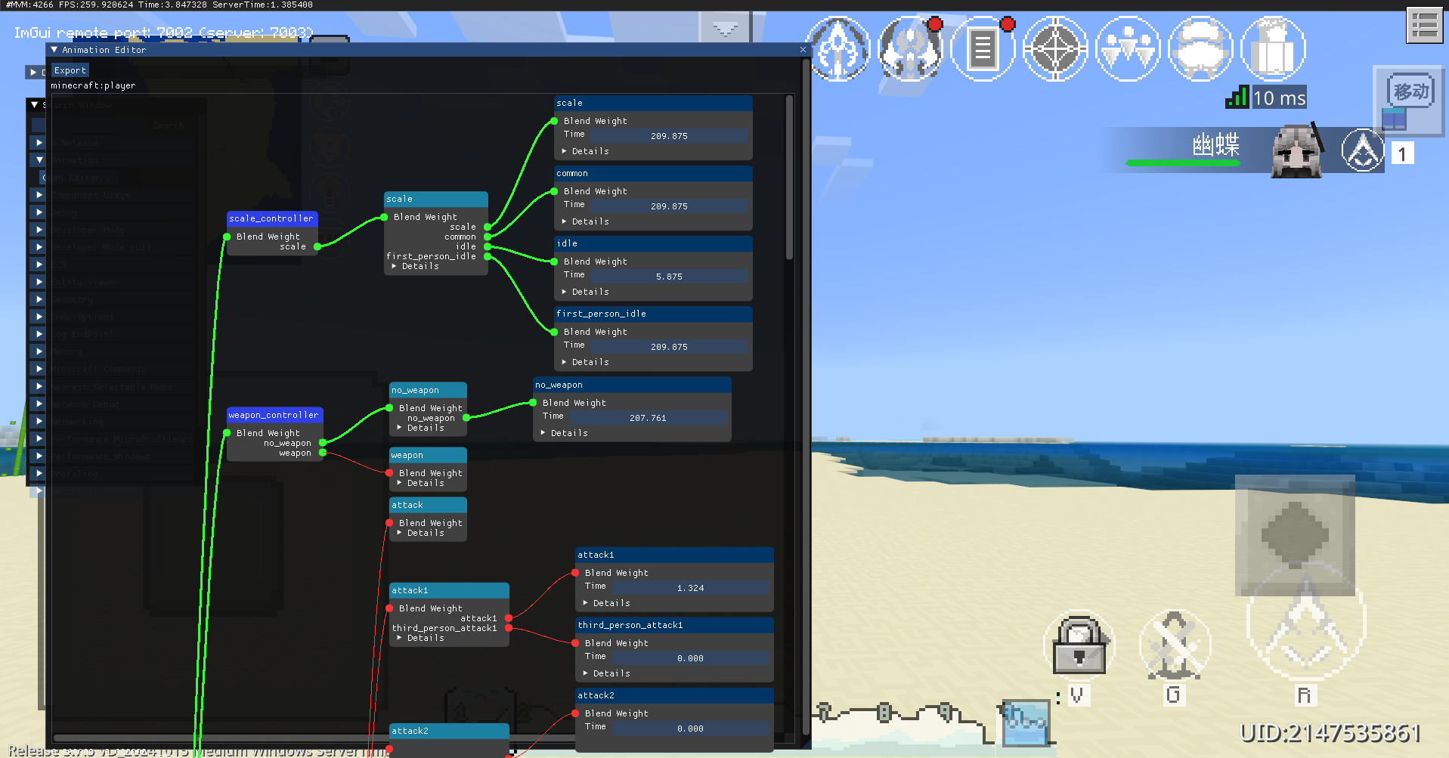The height and width of the screenshot is (758, 1449).
Task: Collapse the Animation Editor window using its title triangle
Action: click(54, 50)
